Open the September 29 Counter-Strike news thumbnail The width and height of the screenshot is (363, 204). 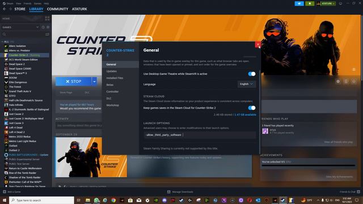[x=91, y=158]
